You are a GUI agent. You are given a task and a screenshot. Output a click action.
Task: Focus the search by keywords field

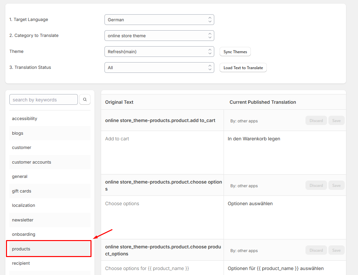[44, 99]
